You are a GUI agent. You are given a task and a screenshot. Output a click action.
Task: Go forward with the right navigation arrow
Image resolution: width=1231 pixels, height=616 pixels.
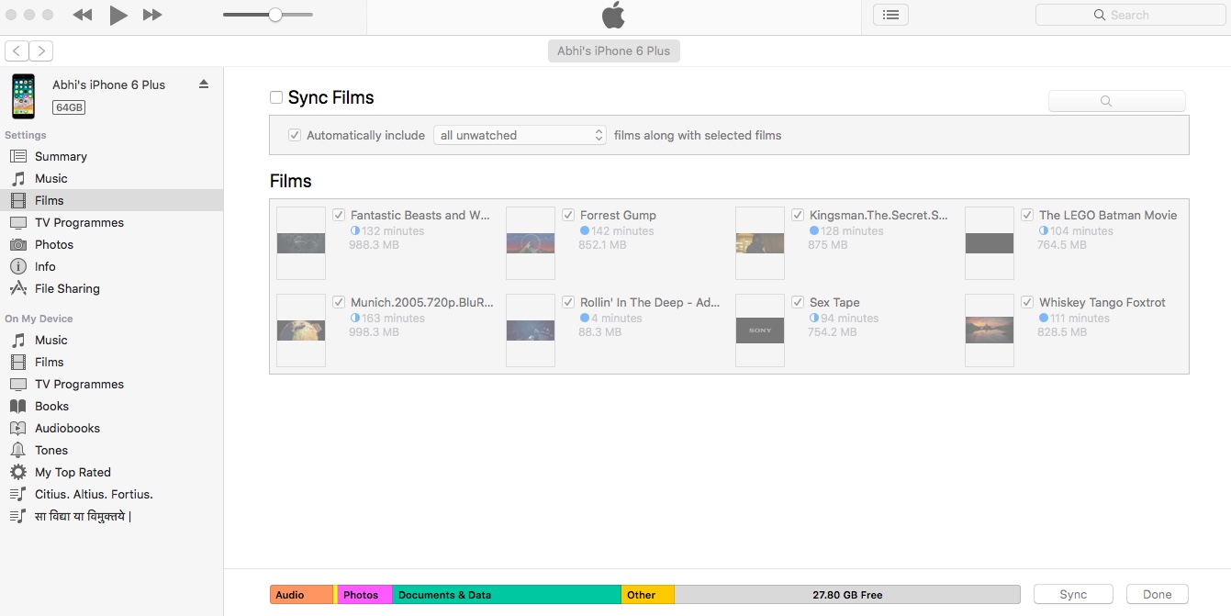tap(41, 50)
